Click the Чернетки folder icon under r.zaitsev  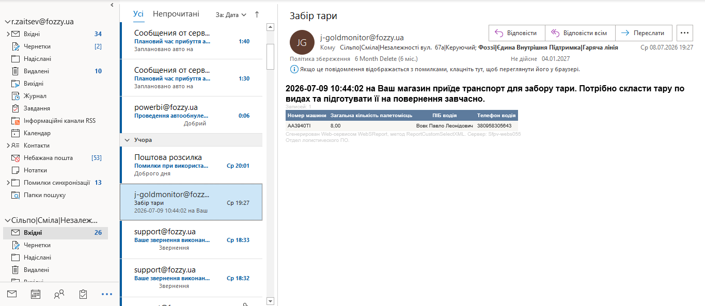pyautogui.click(x=15, y=46)
